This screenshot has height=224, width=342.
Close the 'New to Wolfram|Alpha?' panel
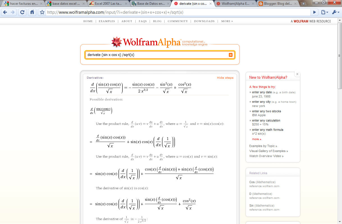tap(297, 74)
